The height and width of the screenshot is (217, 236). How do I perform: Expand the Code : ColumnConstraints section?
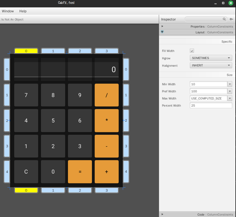tap(198, 215)
